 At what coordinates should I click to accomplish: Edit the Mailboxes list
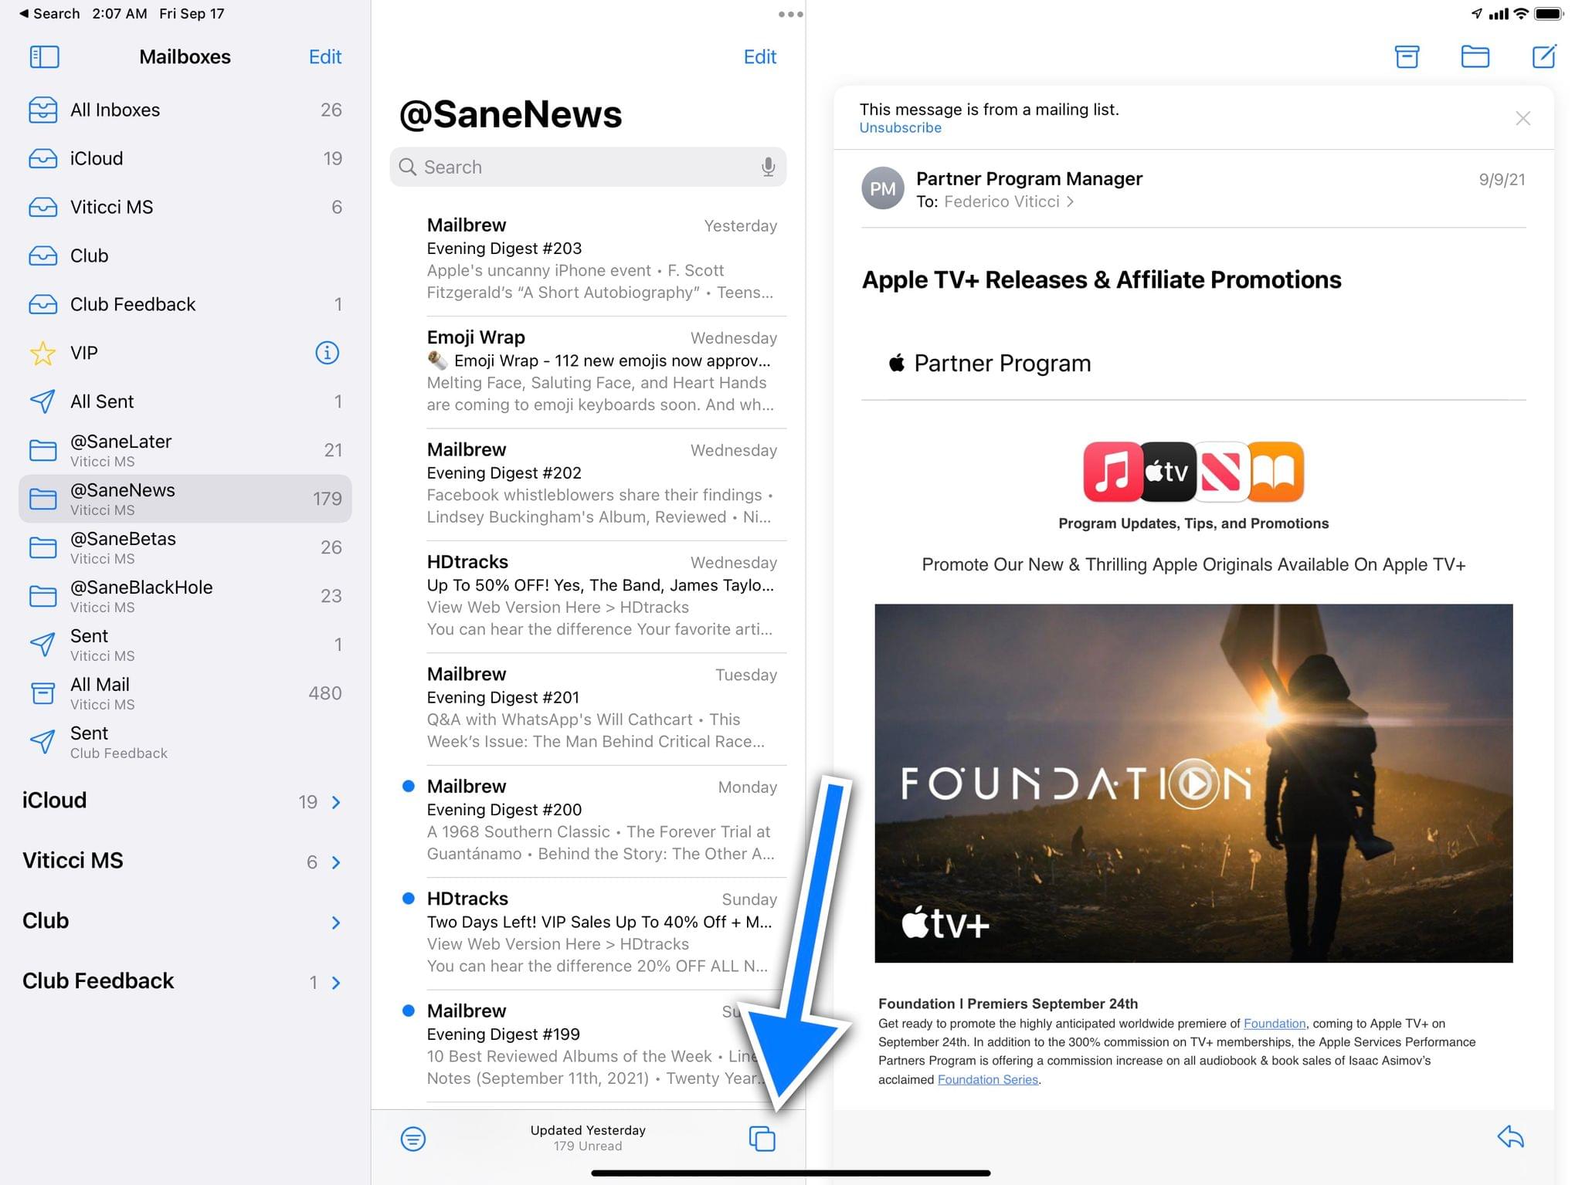click(x=325, y=57)
